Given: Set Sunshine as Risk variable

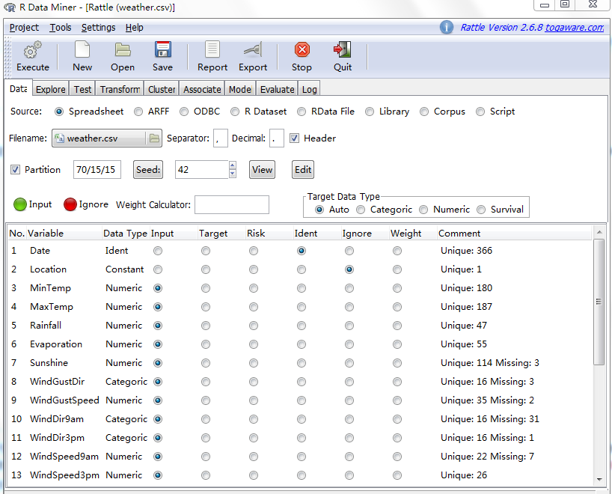Looking at the screenshot, I should click(x=254, y=363).
